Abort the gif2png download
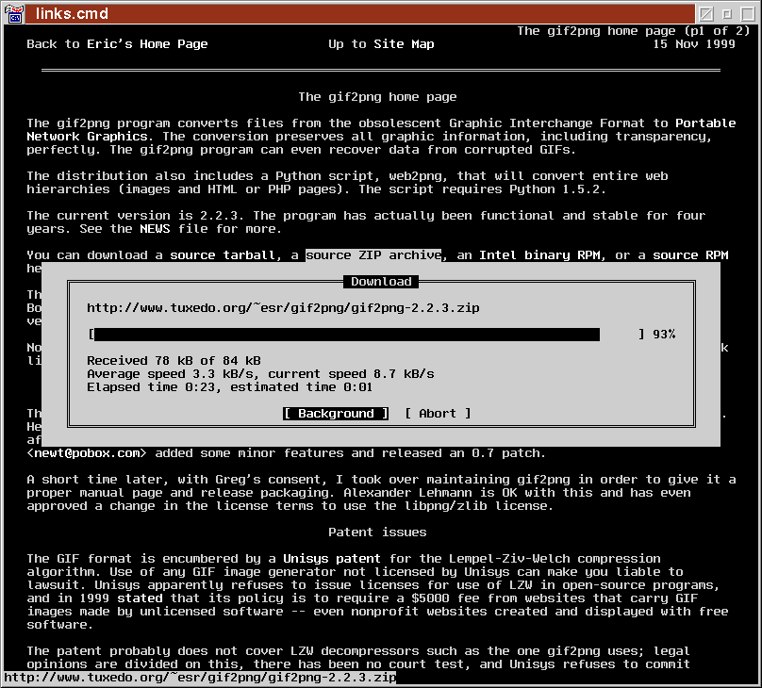 pyautogui.click(x=438, y=414)
